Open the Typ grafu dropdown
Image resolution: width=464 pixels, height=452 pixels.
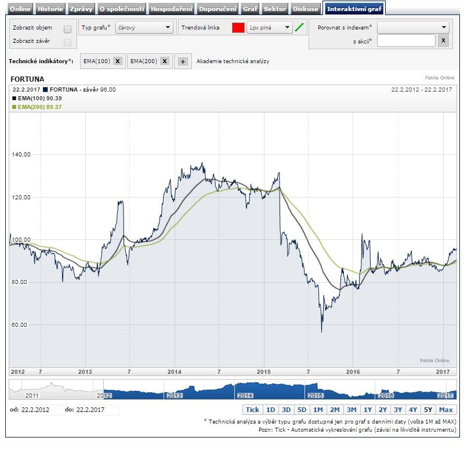144,27
